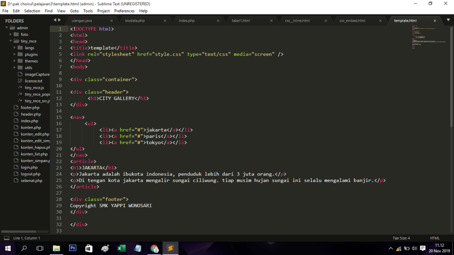Open Photoshop from the taskbar
This screenshot has height=255, width=454.
[73, 248]
